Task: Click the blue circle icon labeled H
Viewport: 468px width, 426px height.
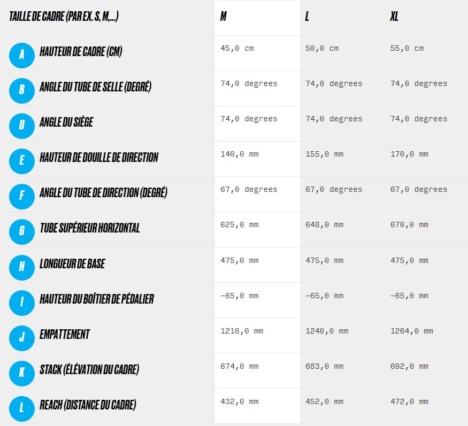Action: 22,267
